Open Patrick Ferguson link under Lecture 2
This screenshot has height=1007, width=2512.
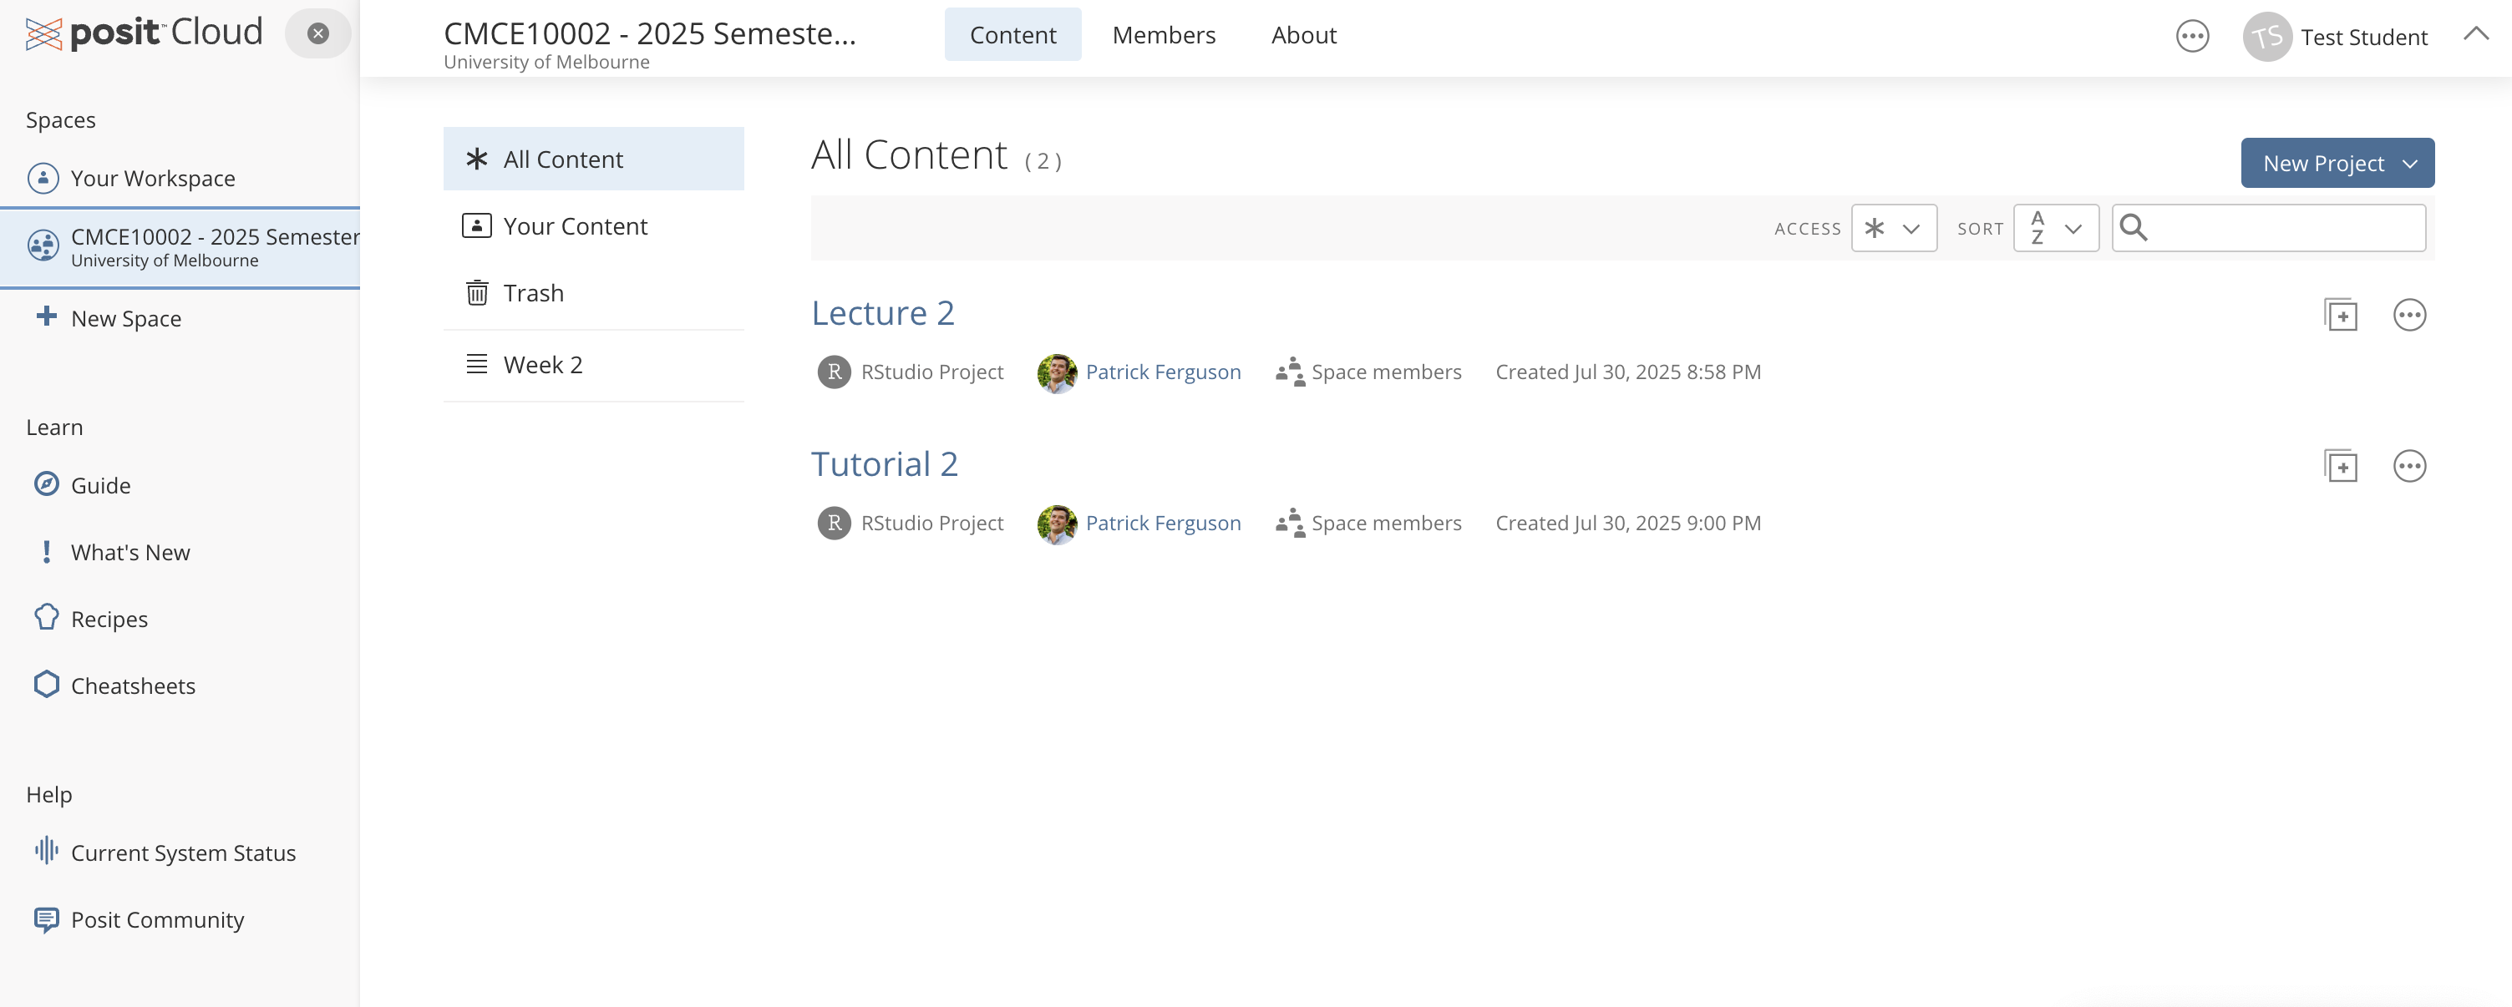coord(1162,372)
